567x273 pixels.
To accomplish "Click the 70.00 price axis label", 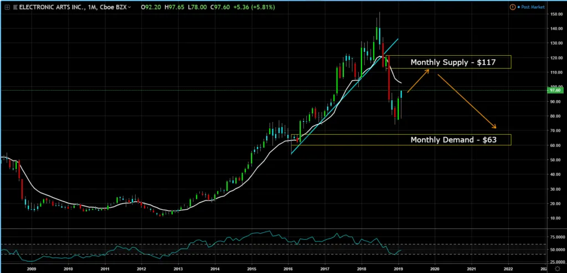I will [x=556, y=130].
